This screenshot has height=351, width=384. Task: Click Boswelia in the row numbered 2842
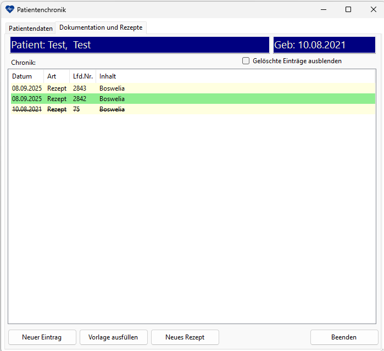pyautogui.click(x=112, y=99)
